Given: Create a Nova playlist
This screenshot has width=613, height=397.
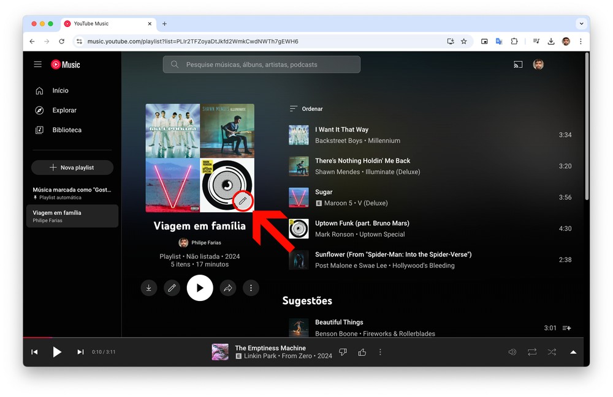Looking at the screenshot, I should coord(72,168).
